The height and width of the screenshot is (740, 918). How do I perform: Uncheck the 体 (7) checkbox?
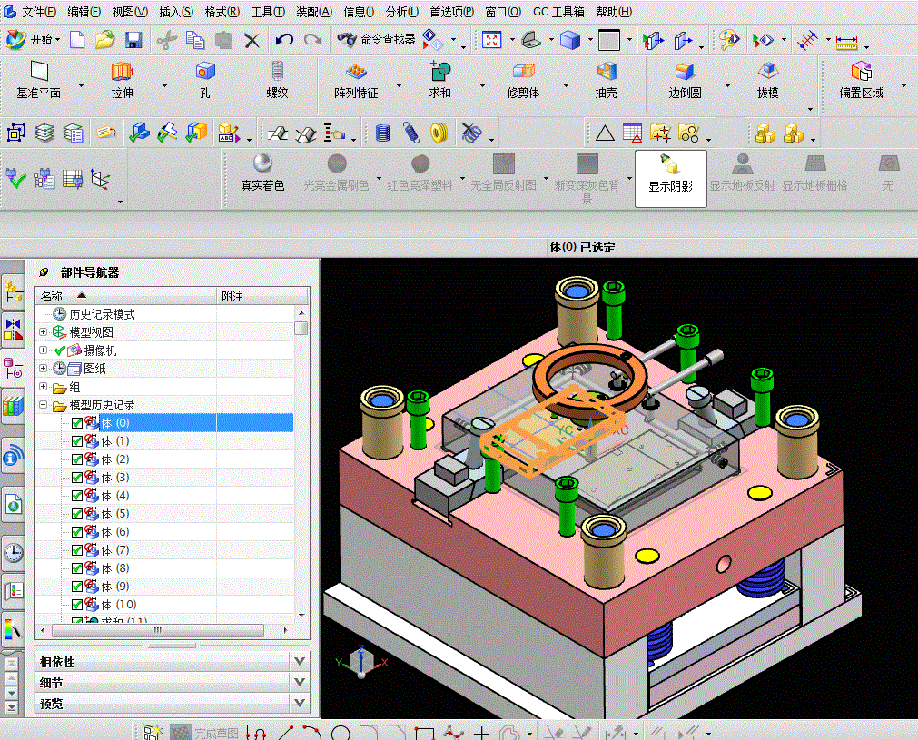(x=76, y=549)
